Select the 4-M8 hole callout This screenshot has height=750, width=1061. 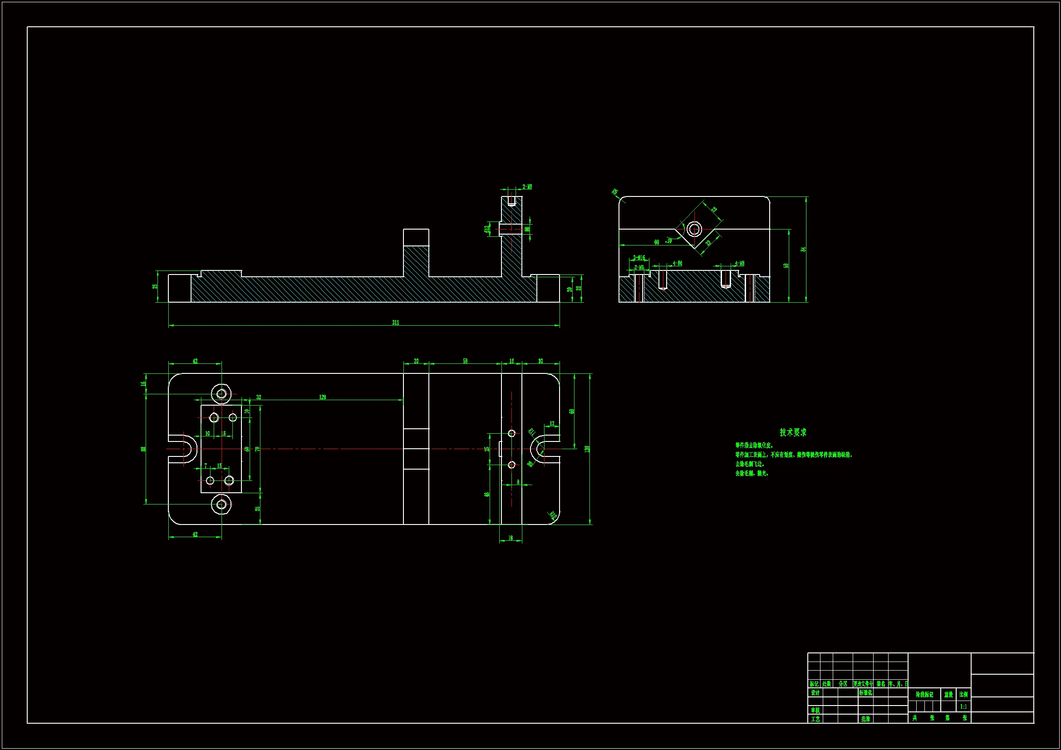click(x=739, y=264)
